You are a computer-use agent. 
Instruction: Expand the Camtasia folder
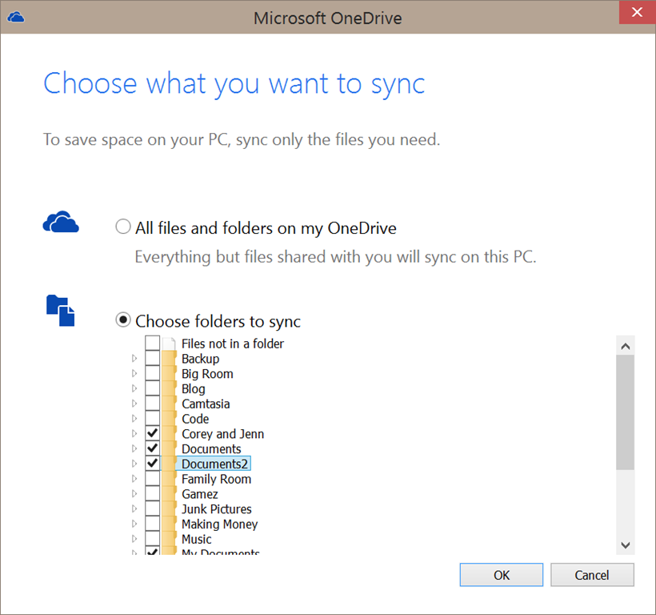pos(134,404)
